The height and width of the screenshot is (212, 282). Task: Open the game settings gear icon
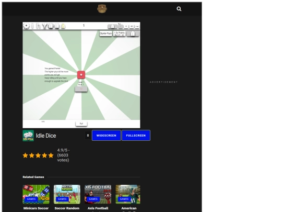point(26,26)
